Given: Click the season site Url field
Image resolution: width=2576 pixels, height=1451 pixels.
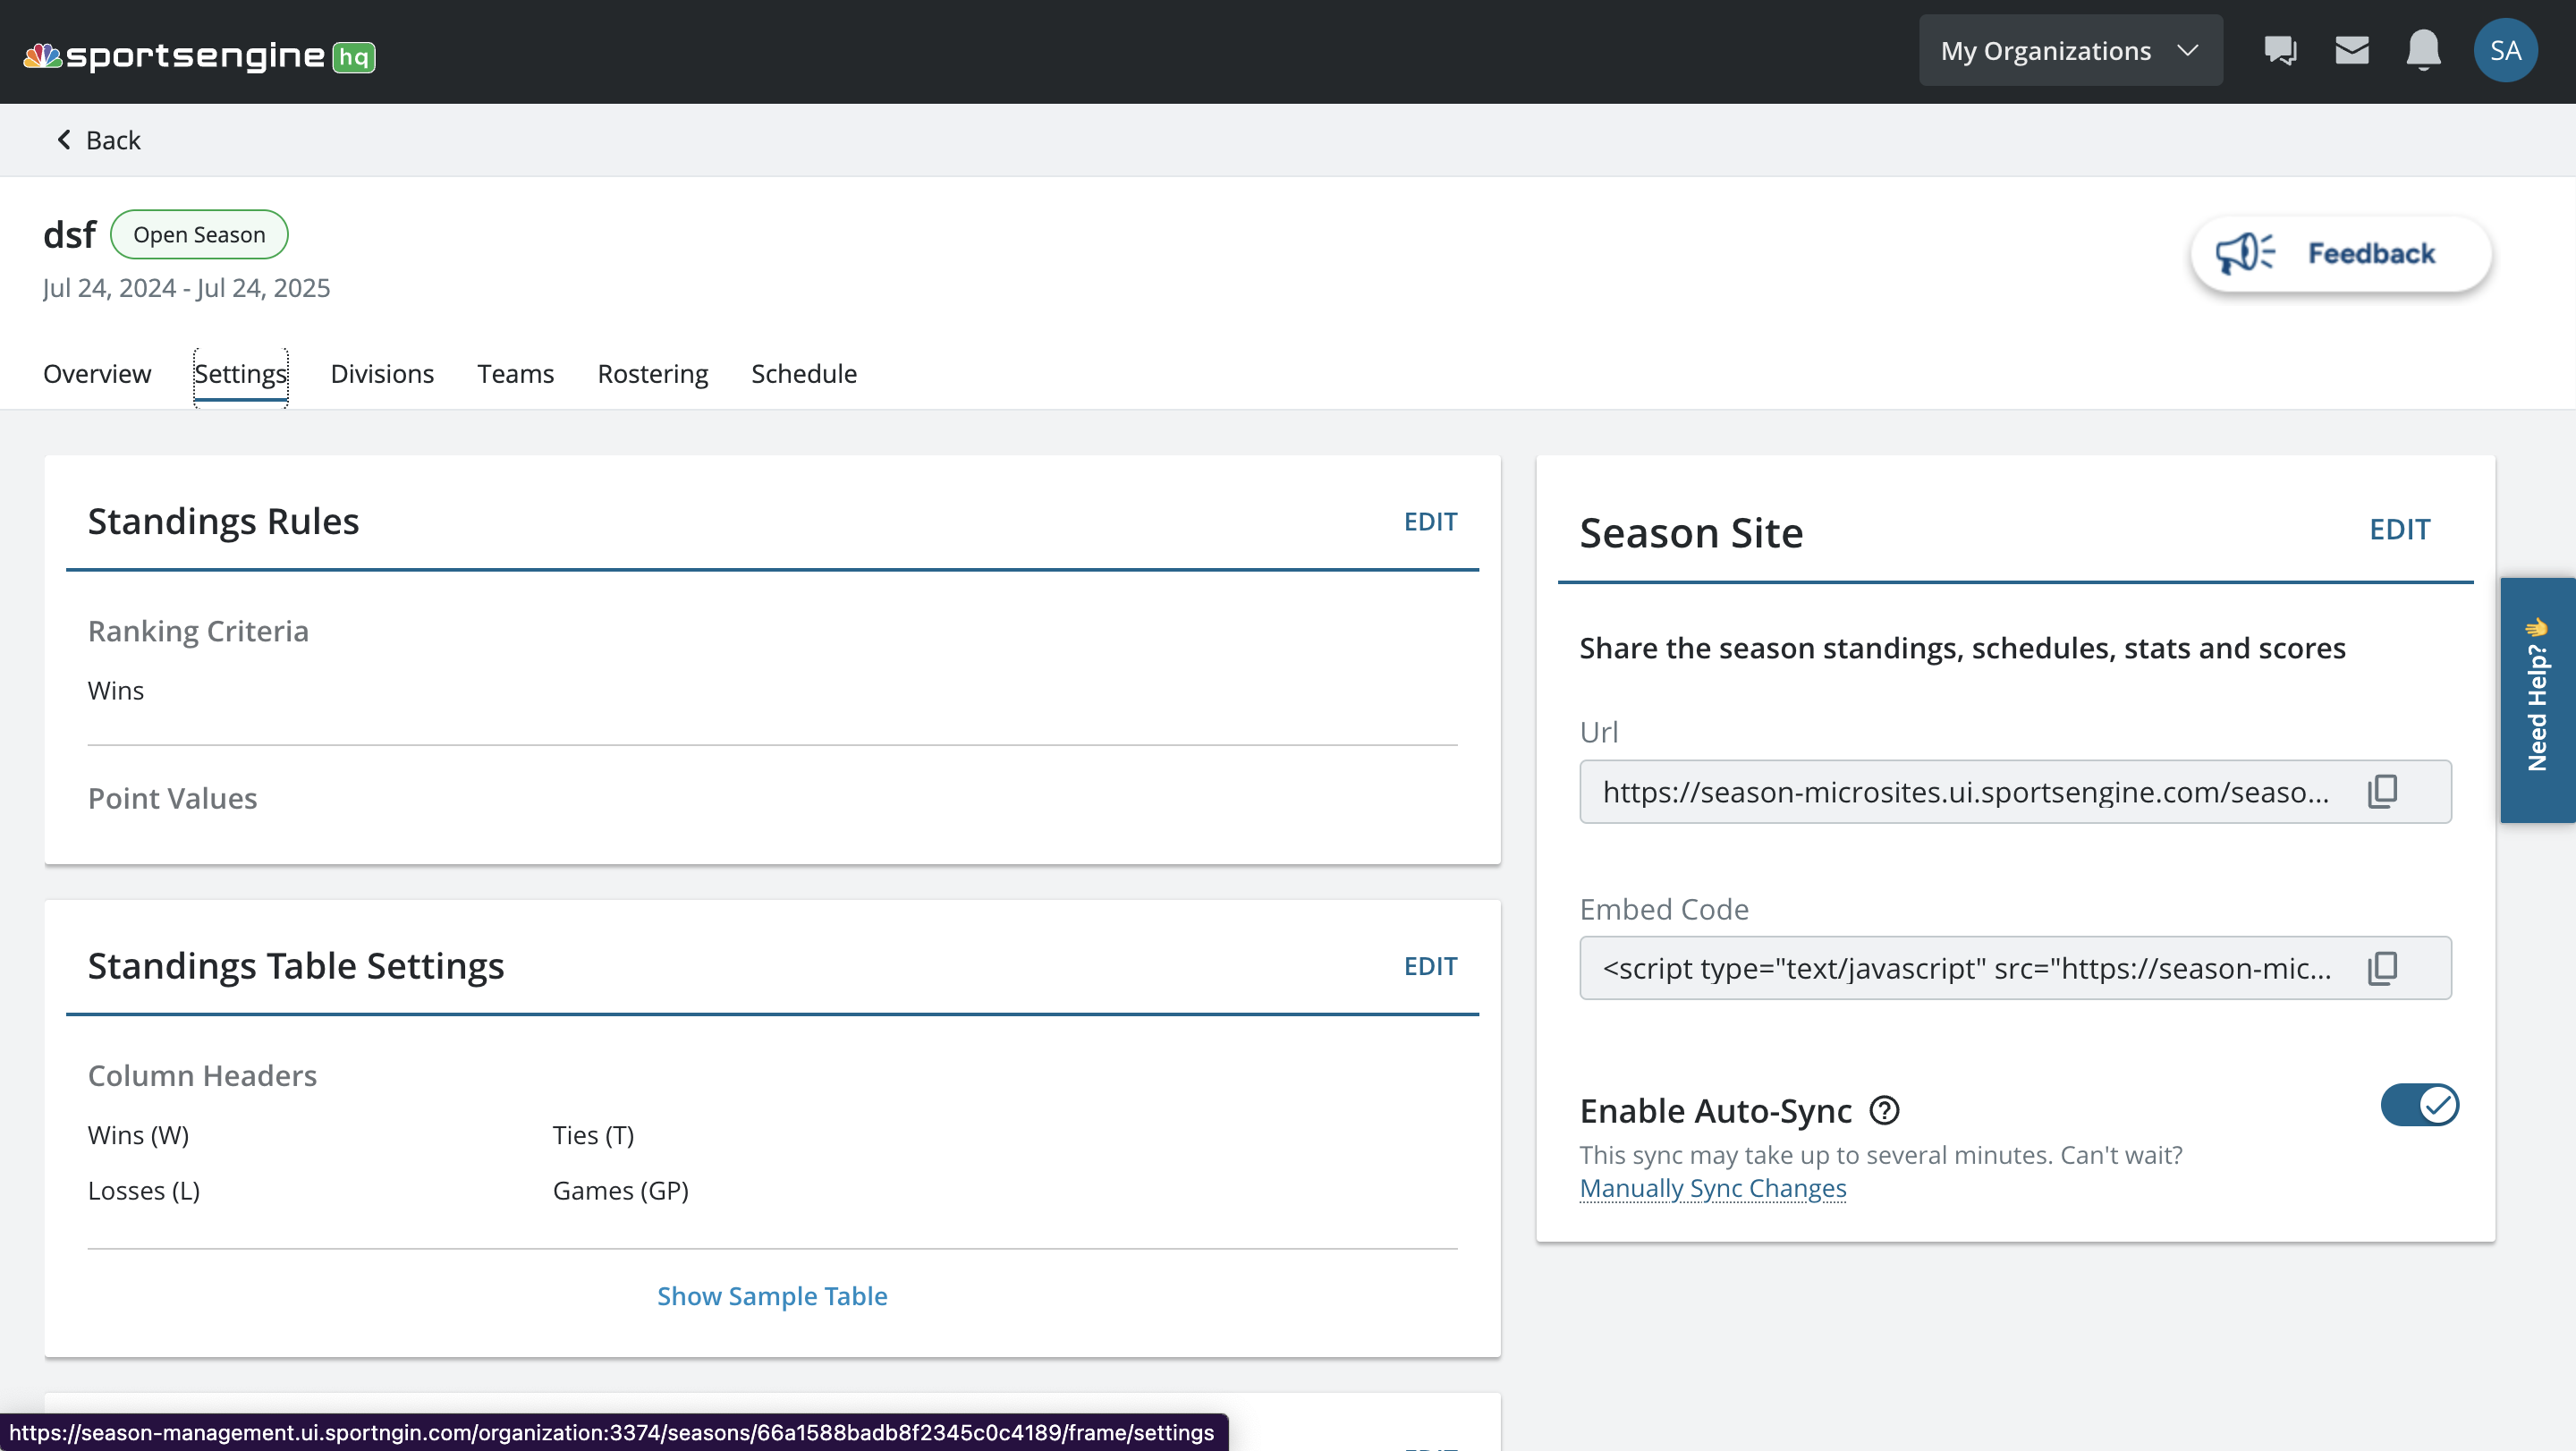Looking at the screenshot, I should coord(1965,791).
